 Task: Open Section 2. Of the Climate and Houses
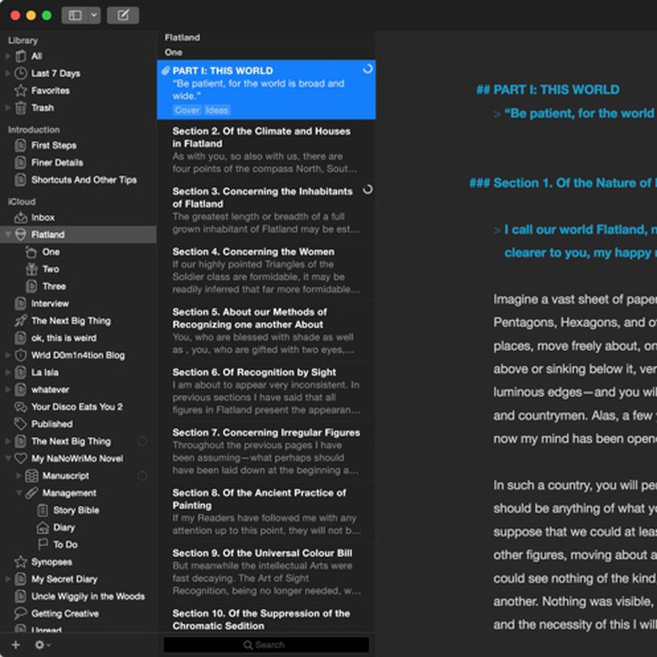(266, 150)
